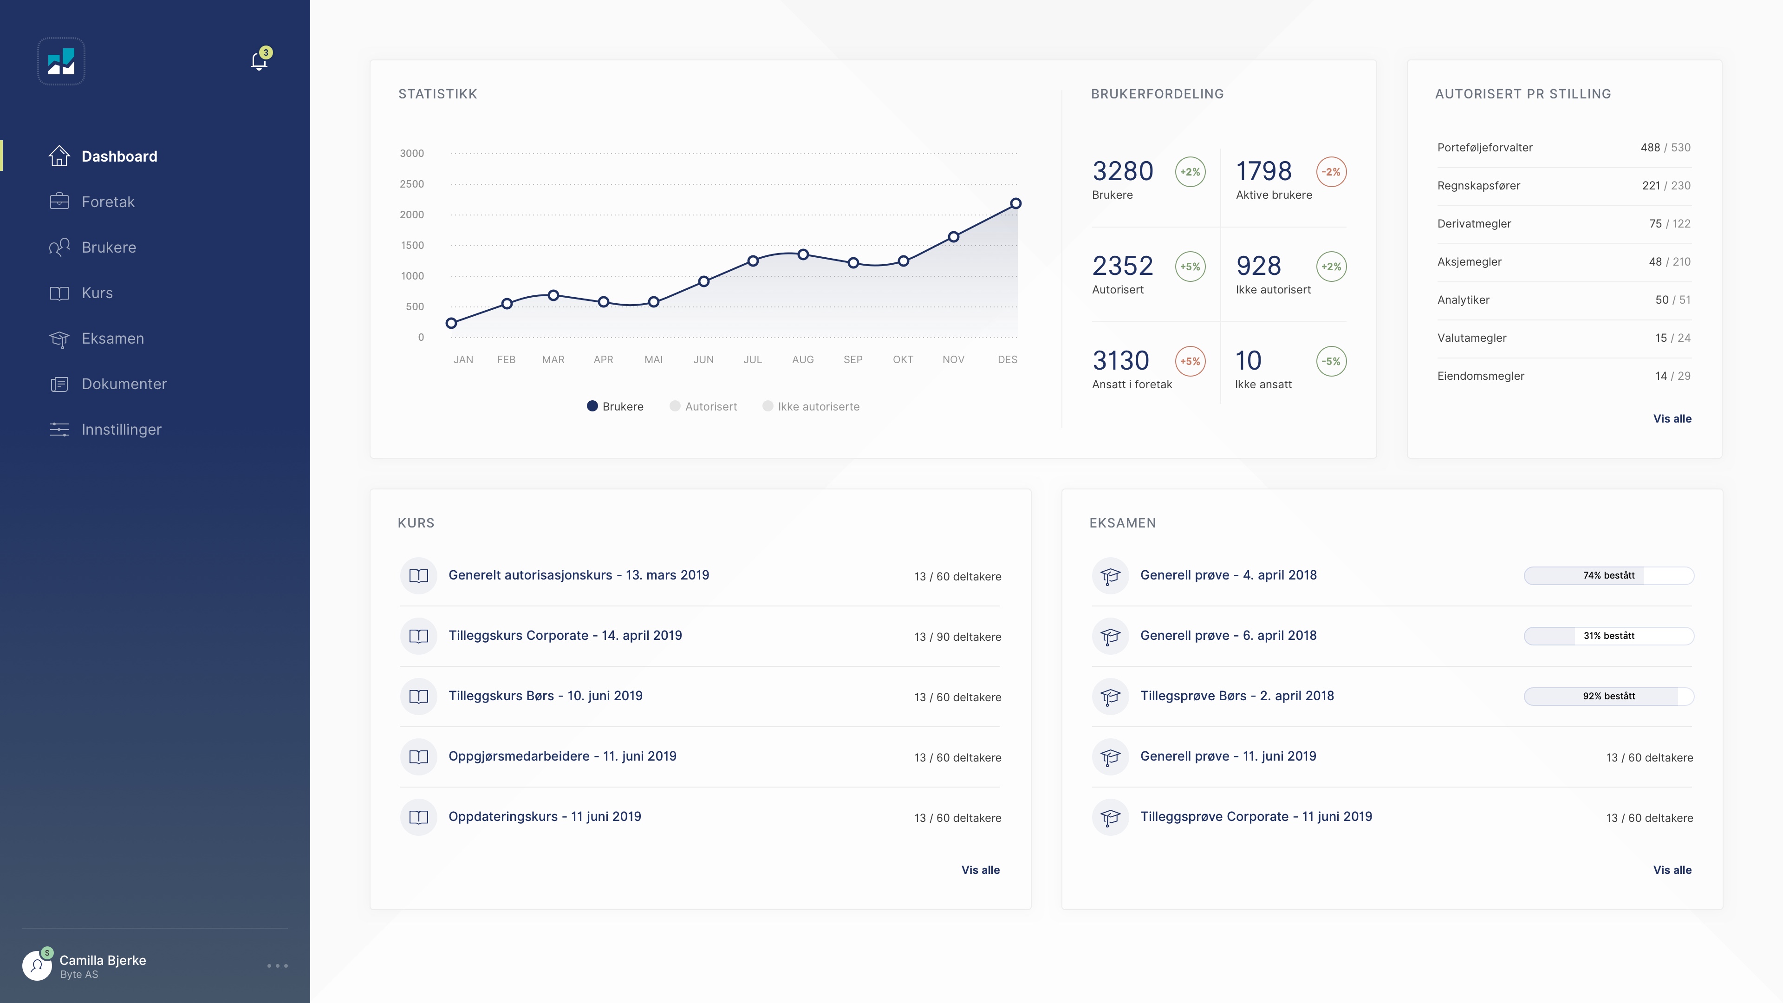This screenshot has width=1783, height=1003.
Task: Click the Dokumenter document icon
Action: click(x=59, y=384)
